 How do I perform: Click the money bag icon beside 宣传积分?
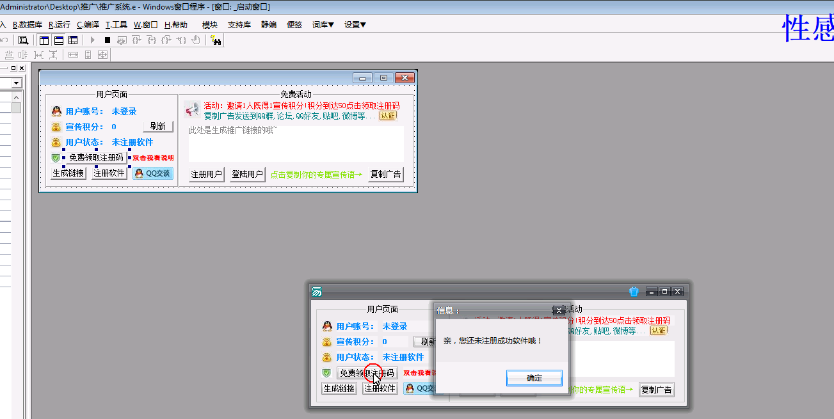click(x=56, y=127)
